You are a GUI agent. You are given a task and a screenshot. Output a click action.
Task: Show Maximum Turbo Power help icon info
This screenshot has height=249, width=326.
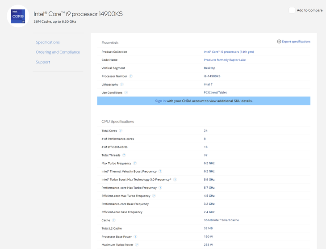click(x=137, y=245)
